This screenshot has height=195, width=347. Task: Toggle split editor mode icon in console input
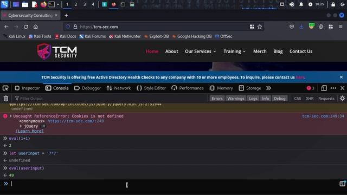pyautogui.click(x=342, y=184)
